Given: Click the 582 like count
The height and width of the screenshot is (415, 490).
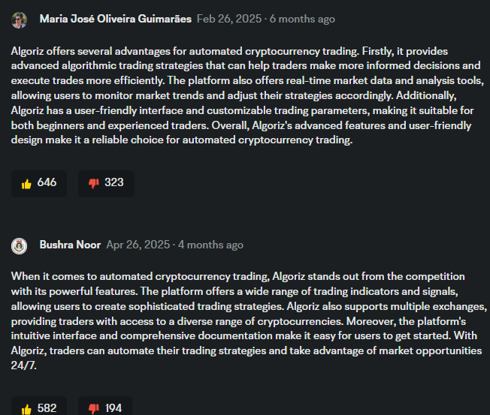Looking at the screenshot, I should 47,408.
